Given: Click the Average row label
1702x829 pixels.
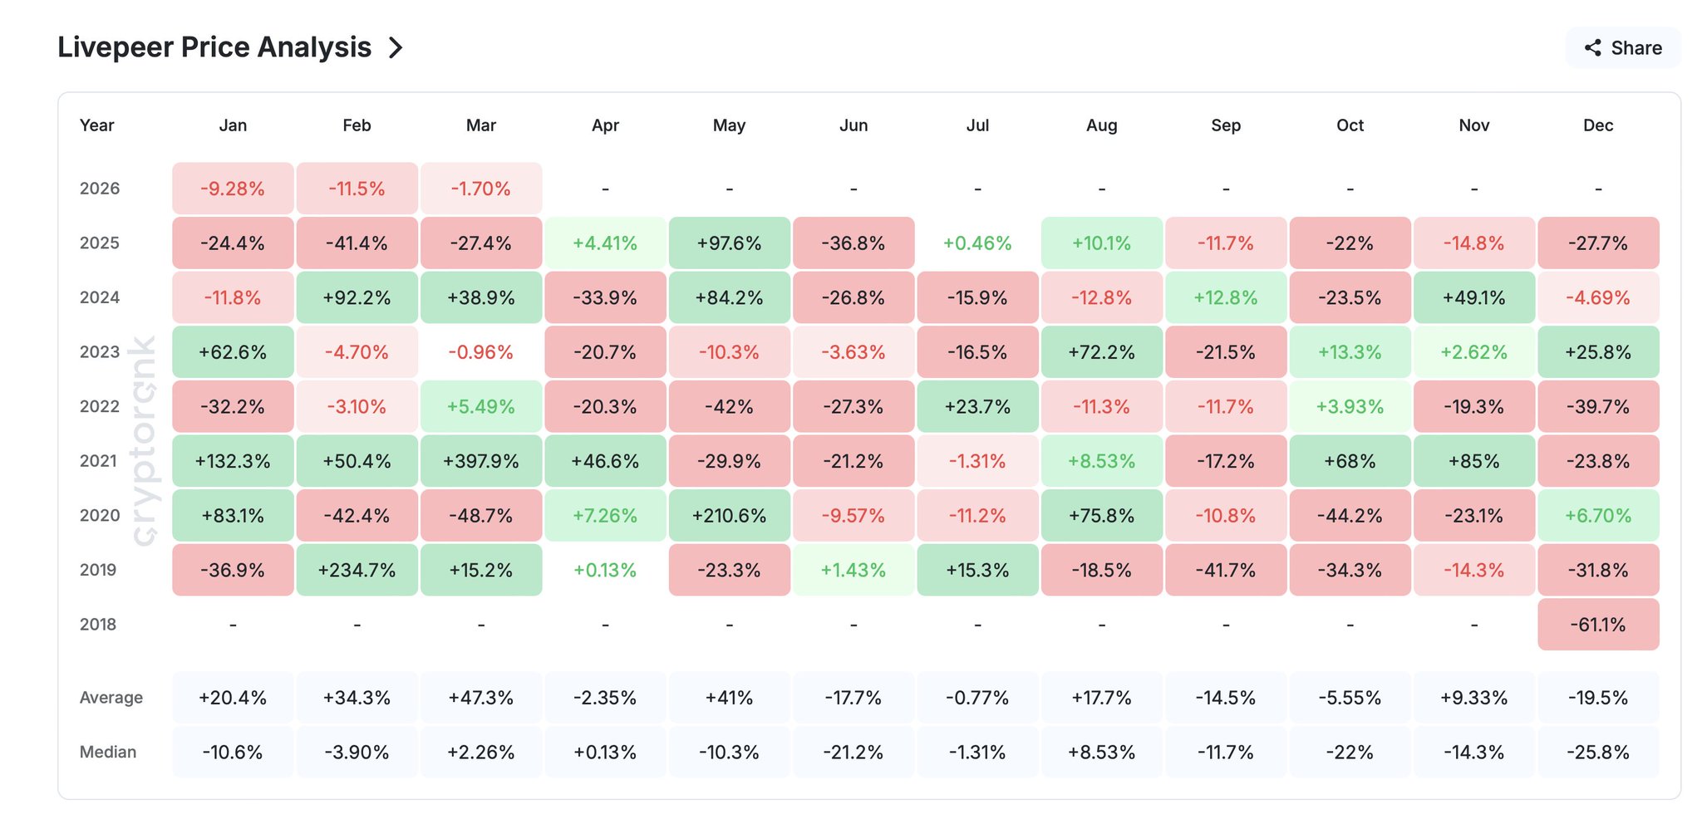Looking at the screenshot, I should 111,698.
